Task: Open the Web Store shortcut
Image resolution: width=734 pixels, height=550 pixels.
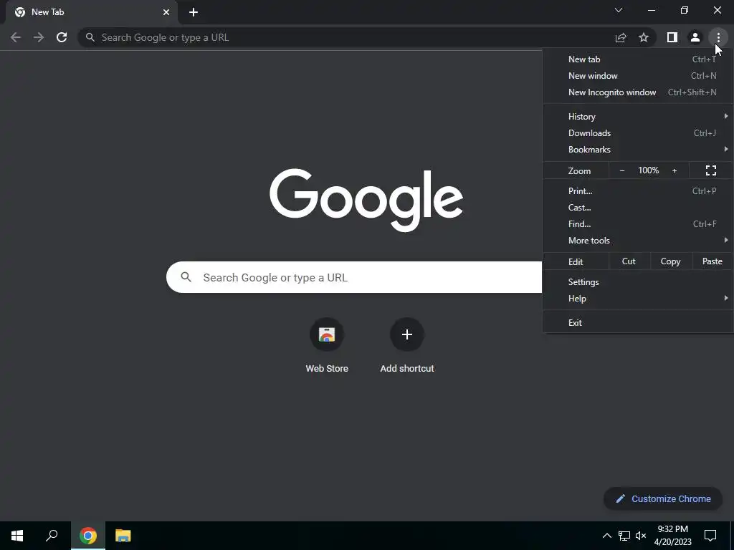Action: 327,345
